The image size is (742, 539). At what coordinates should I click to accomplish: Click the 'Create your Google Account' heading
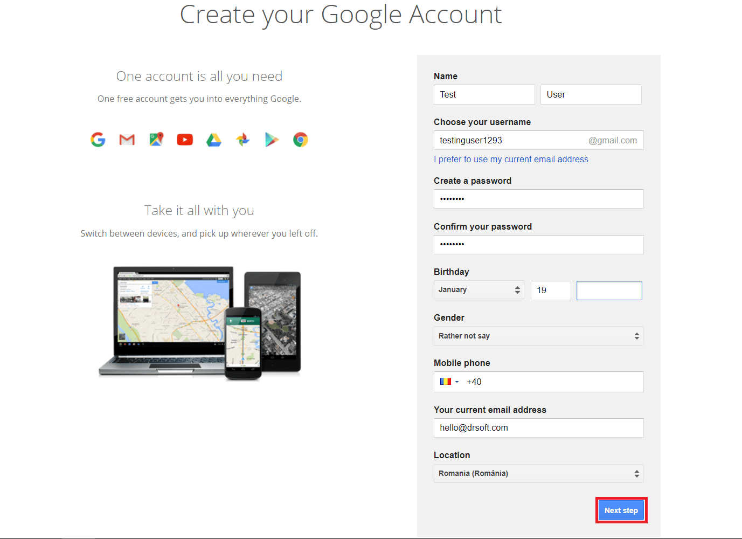341,15
